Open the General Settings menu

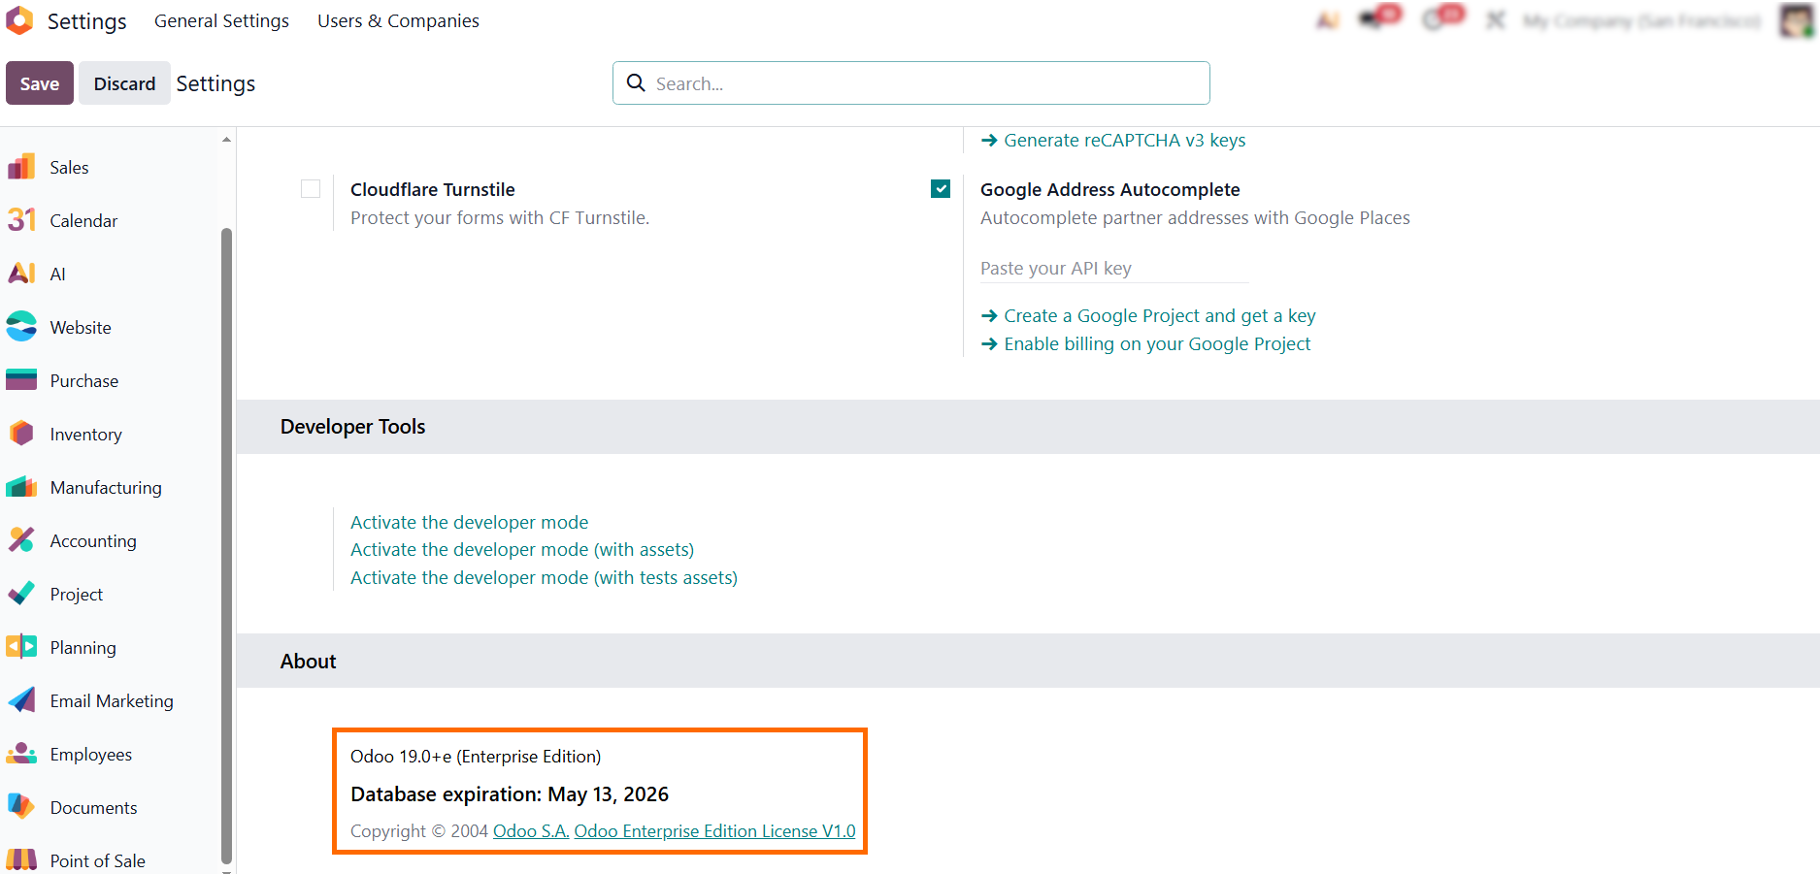(221, 20)
